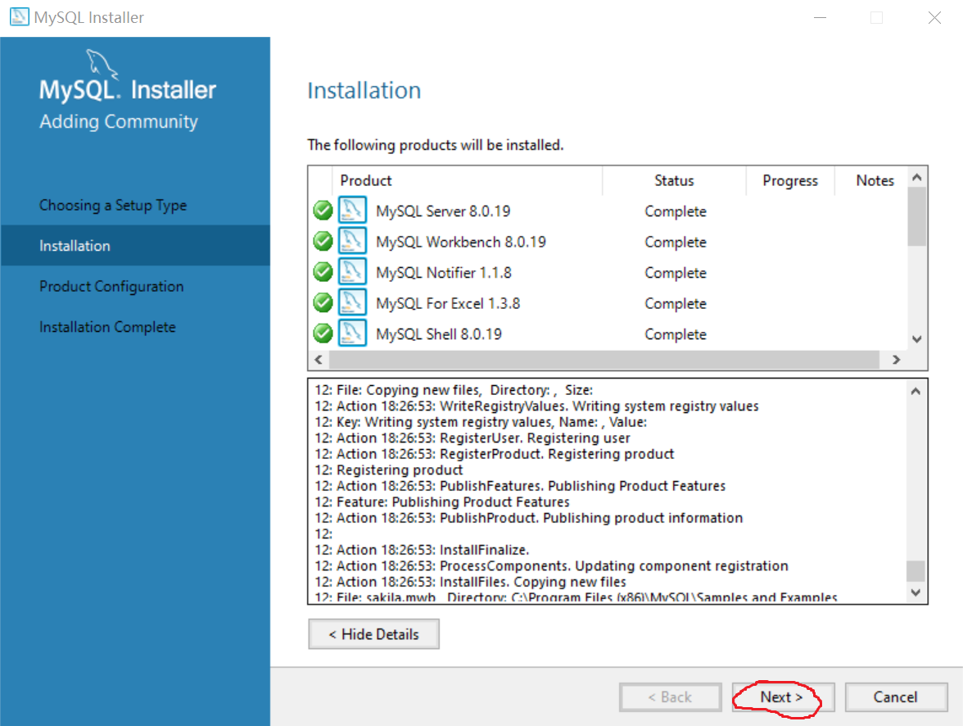The width and height of the screenshot is (963, 726).
Task: Click log line 'InstallFiles. Copying new files'
Action: 470,582
